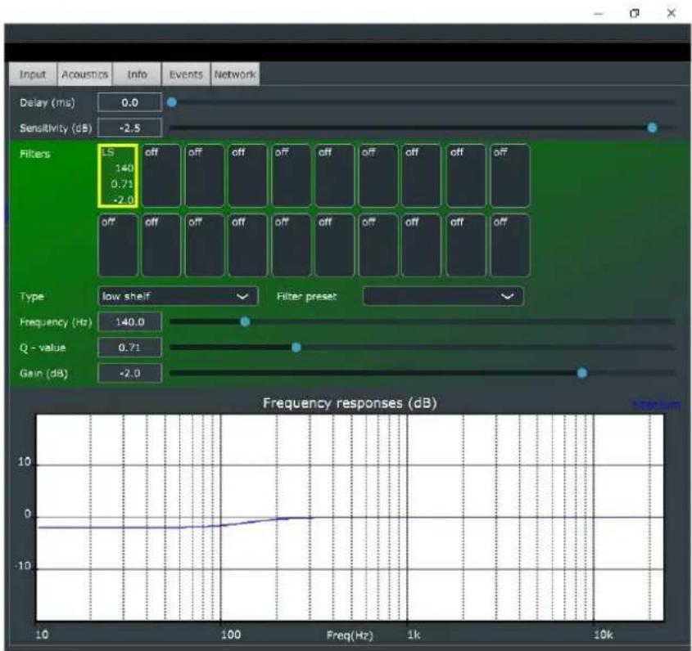
Task: Open the Network tab
Action: 235,74
